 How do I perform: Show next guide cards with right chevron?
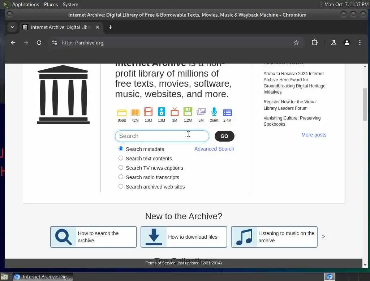[323, 237]
